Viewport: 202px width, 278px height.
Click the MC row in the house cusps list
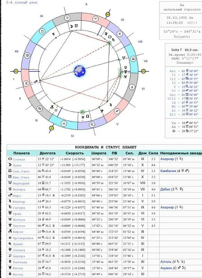pos(185,107)
